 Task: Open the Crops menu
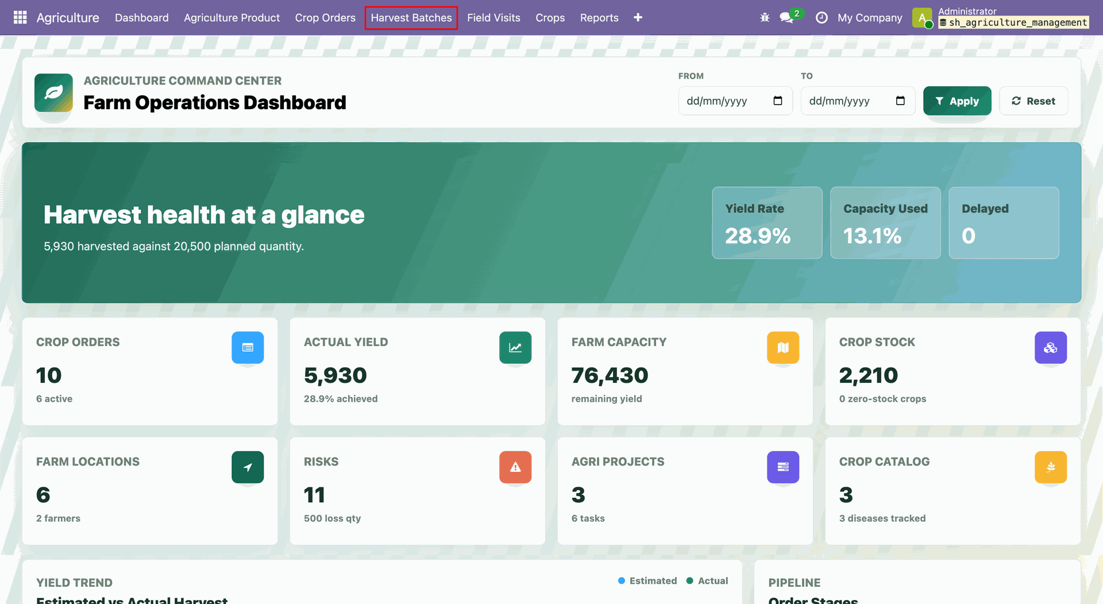(x=550, y=18)
